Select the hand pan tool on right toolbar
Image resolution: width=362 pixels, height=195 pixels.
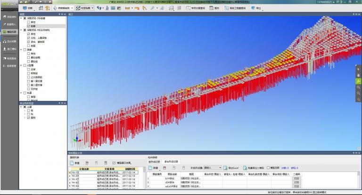point(358,75)
